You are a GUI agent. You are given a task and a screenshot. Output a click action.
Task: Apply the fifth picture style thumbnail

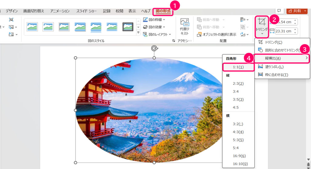pyautogui.click(x=96, y=27)
